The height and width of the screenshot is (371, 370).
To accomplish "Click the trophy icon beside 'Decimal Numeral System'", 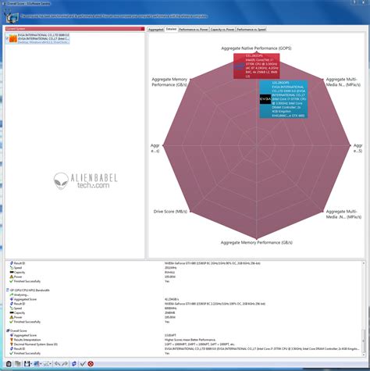I will pyautogui.click(x=12, y=344).
